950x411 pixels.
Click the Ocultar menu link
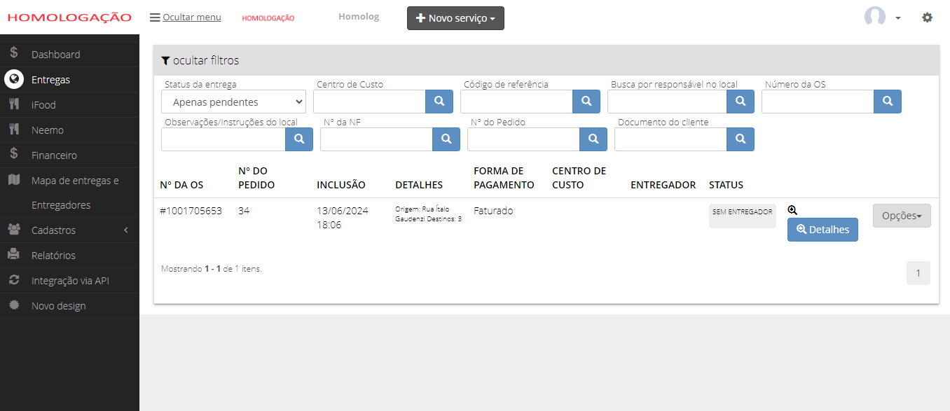[x=192, y=18]
